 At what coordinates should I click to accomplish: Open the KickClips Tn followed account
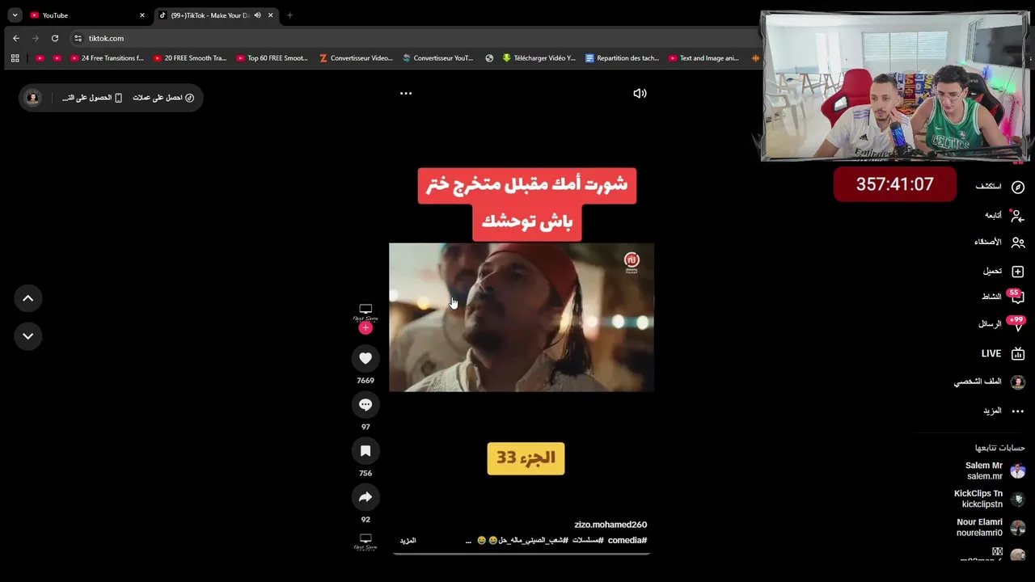coord(990,499)
